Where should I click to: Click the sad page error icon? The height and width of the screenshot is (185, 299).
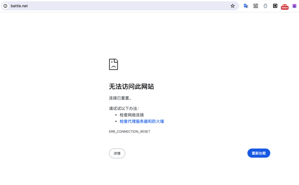tap(114, 64)
